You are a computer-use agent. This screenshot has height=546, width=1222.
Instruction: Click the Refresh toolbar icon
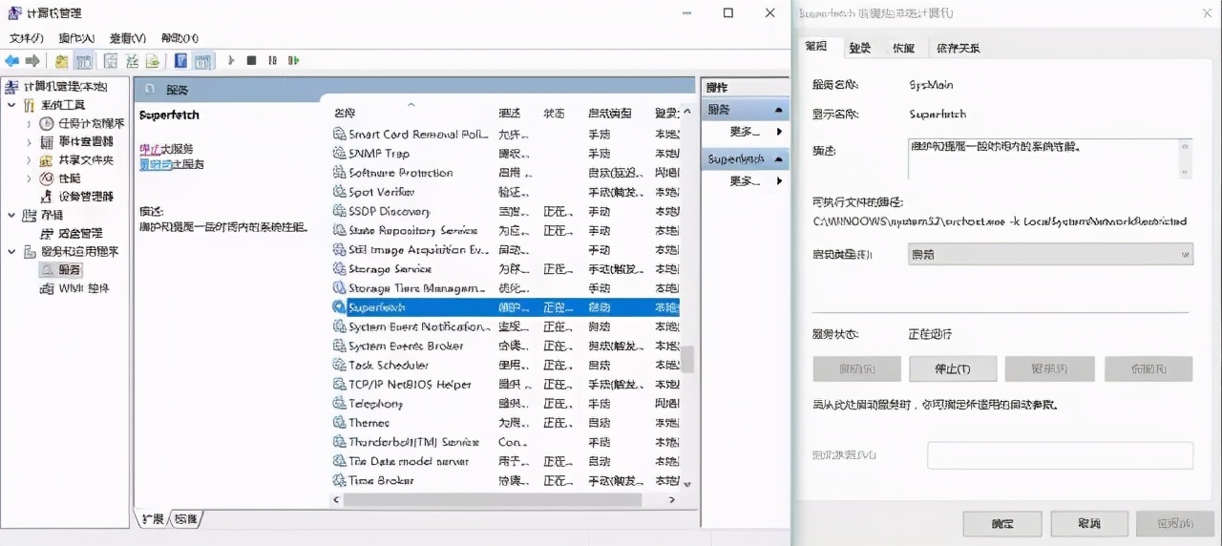(132, 61)
